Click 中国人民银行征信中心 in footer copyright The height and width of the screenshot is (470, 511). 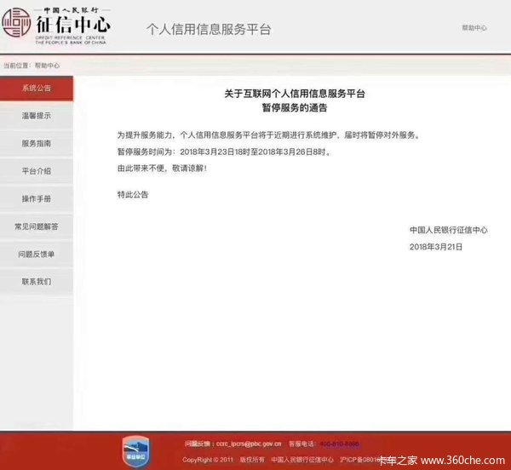click(302, 460)
